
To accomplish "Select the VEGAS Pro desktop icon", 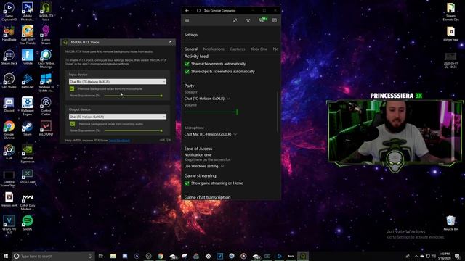I will pyautogui.click(x=9, y=225).
